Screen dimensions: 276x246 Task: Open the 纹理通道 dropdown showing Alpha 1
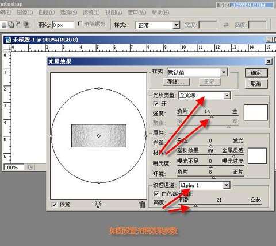[205, 185]
